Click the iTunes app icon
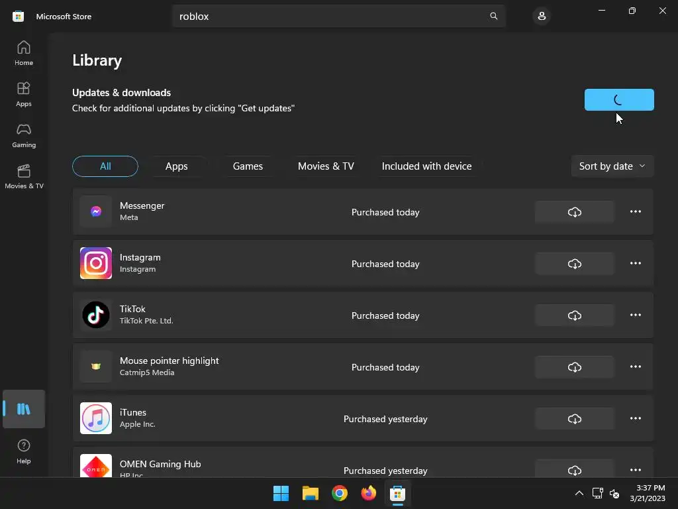 [x=96, y=418]
